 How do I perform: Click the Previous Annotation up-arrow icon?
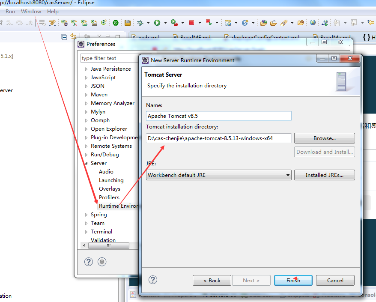(354, 23)
